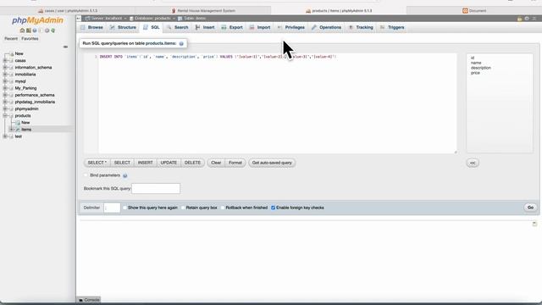Click the lock icon at top right of page
The width and height of the screenshot is (542, 305).
tap(519, 19)
